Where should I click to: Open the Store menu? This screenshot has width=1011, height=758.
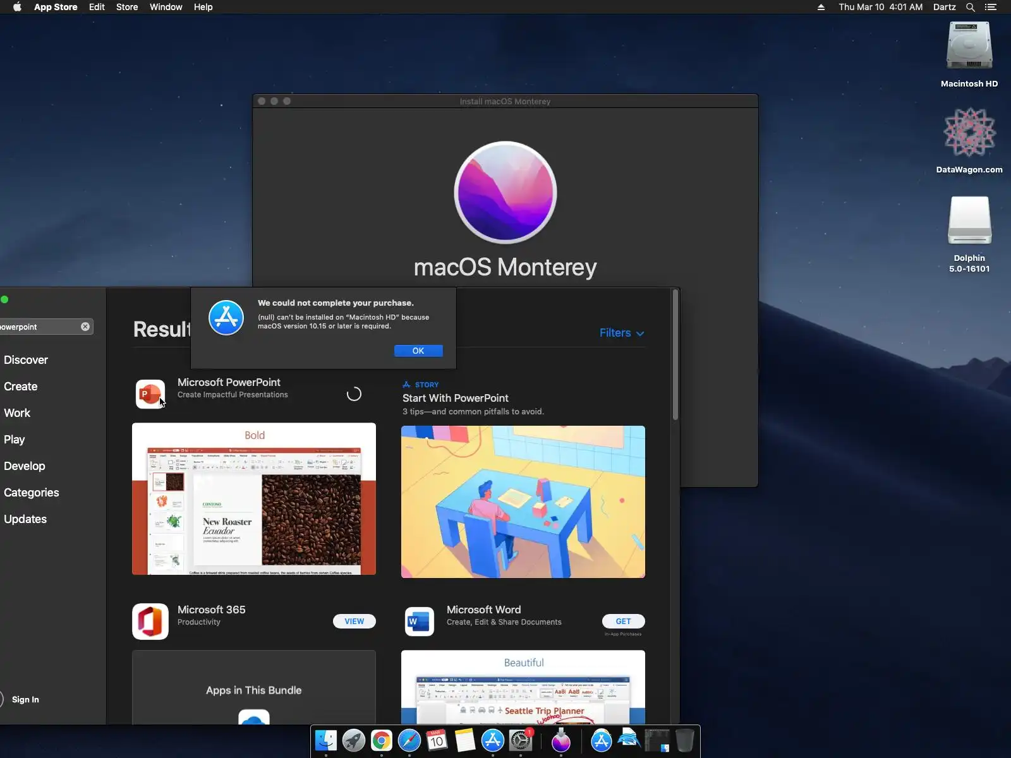127,7
